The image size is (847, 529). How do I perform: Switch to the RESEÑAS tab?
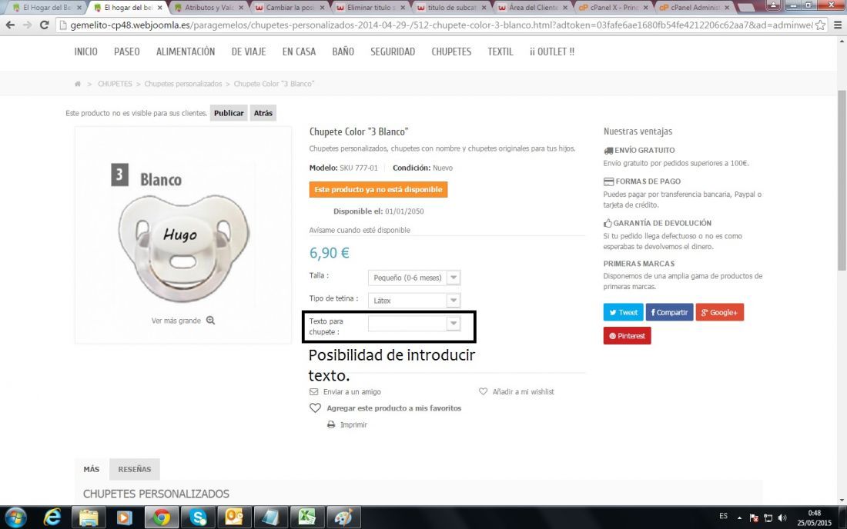click(135, 469)
